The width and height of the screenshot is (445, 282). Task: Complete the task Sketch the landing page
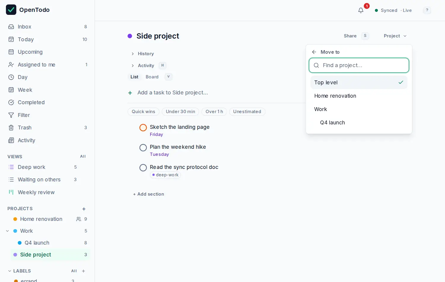tap(143, 128)
